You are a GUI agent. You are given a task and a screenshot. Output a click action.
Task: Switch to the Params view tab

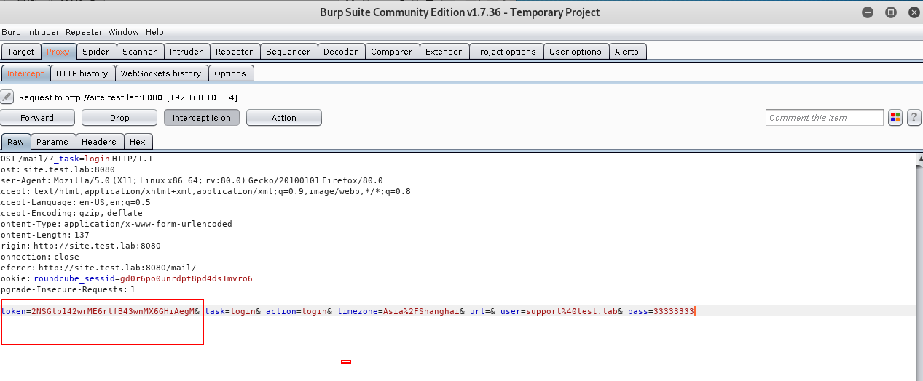pyautogui.click(x=52, y=142)
